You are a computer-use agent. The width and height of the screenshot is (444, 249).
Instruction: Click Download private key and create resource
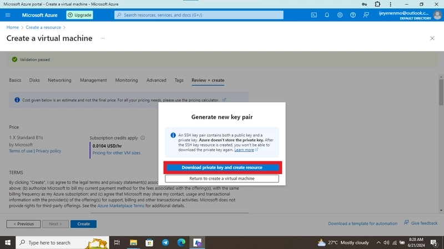coord(222,167)
